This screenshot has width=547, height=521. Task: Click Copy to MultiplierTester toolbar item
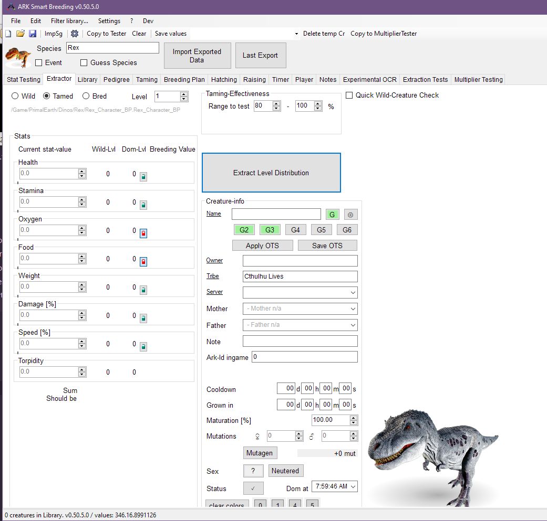click(x=384, y=34)
